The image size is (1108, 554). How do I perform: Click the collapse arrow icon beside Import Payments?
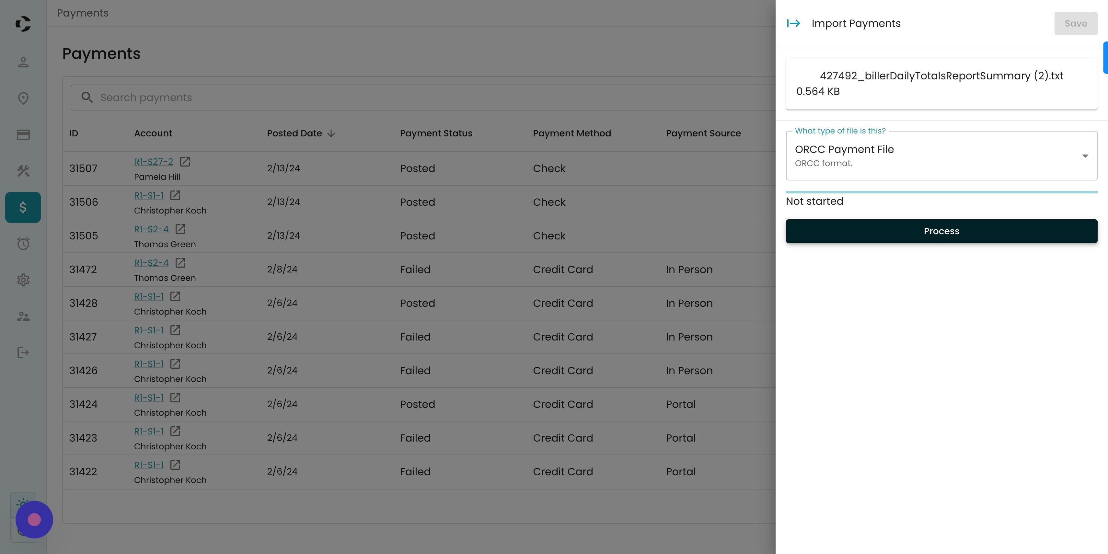(x=793, y=23)
